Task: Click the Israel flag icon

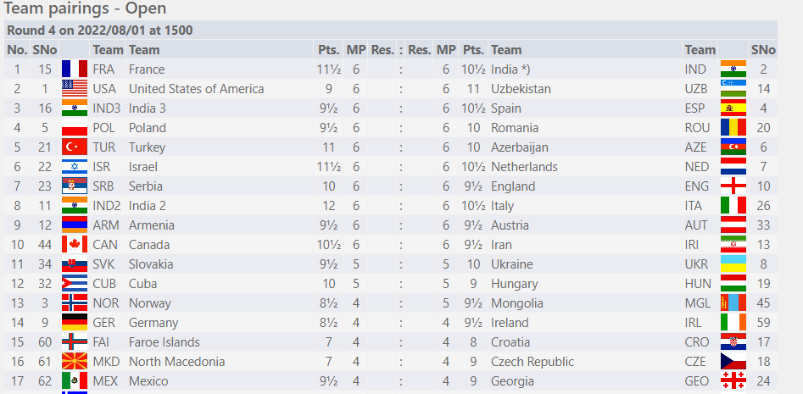Action: [x=75, y=167]
